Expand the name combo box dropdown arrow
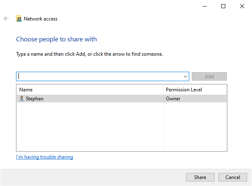Screen dimensions: 252x186 pyautogui.click(x=186, y=77)
